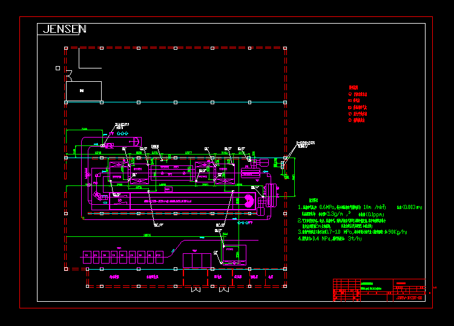Select the circular symbol atop the red legend
Viewport: 454px width, 326px height.
point(350,94)
